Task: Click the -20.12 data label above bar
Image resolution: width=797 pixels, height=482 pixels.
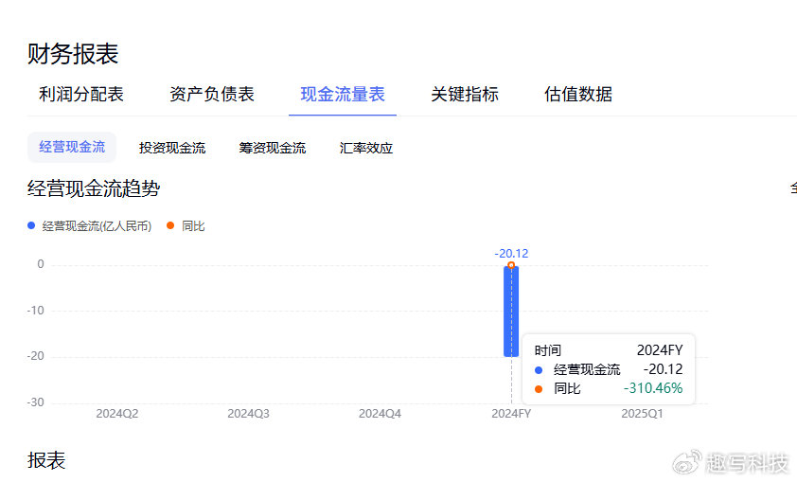Action: 511,253
